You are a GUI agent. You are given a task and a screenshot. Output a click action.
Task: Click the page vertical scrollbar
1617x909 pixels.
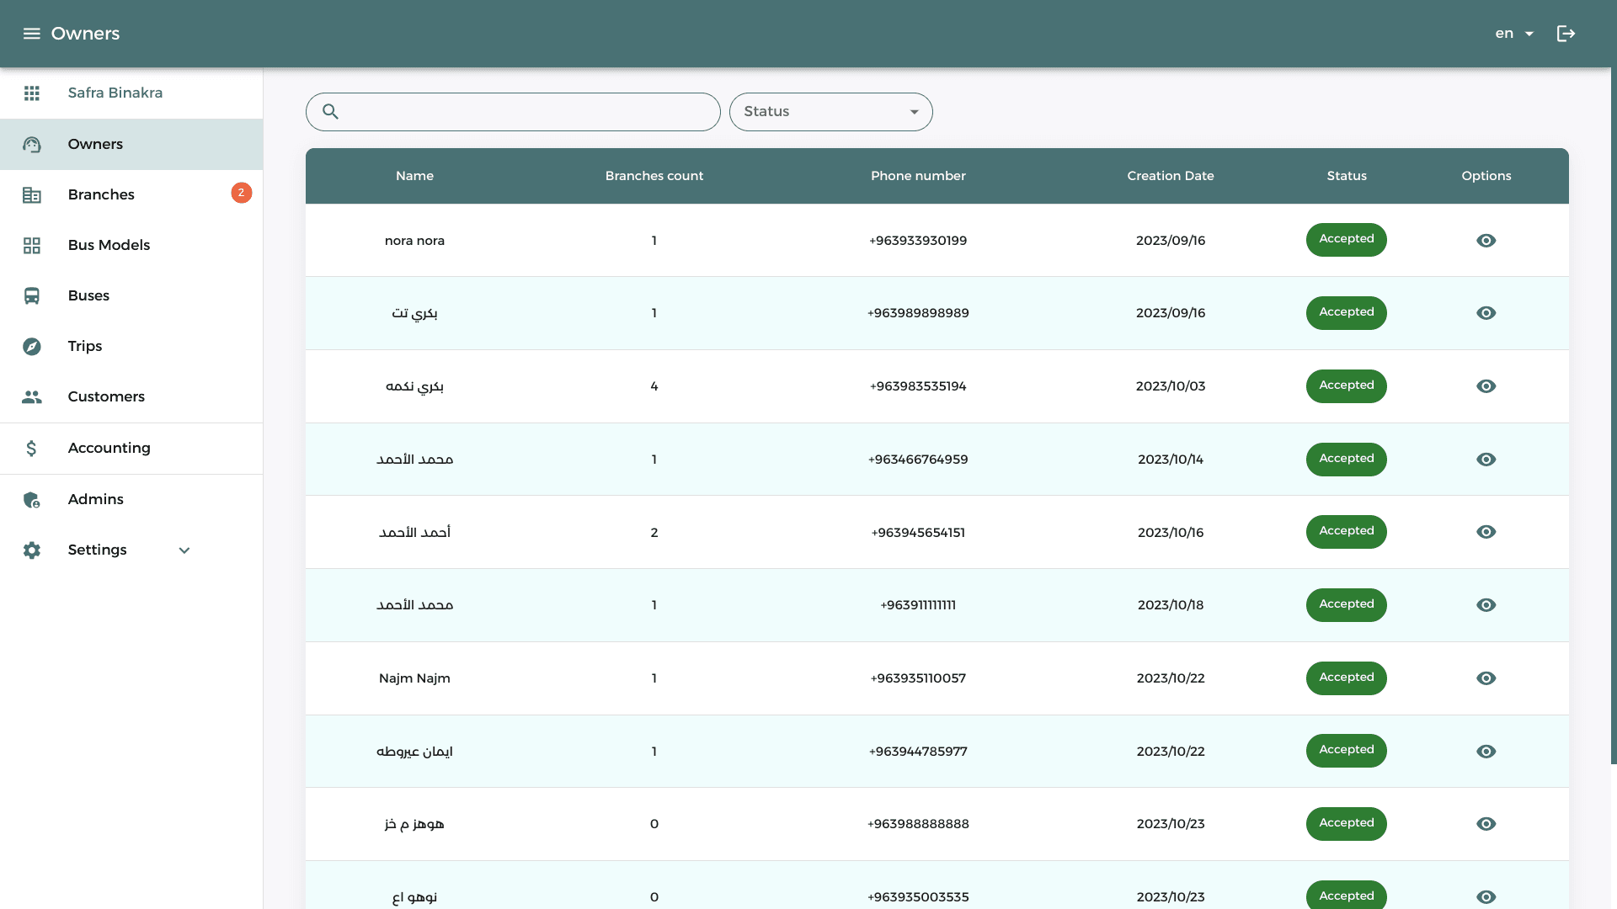click(1614, 416)
